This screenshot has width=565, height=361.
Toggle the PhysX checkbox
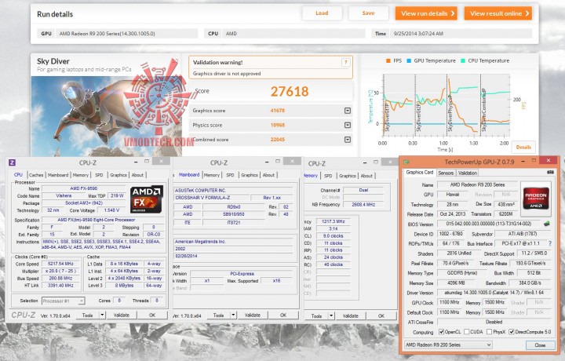[x=489, y=332]
